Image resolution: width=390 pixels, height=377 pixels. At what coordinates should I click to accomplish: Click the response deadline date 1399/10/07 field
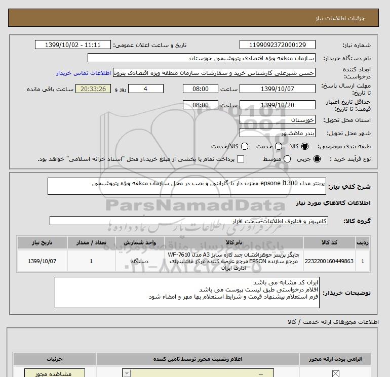[x=278, y=89]
